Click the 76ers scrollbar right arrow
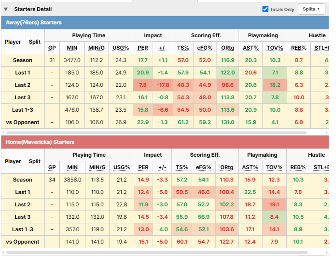Image resolution: width=336 pixels, height=256 pixels. (x=327, y=133)
